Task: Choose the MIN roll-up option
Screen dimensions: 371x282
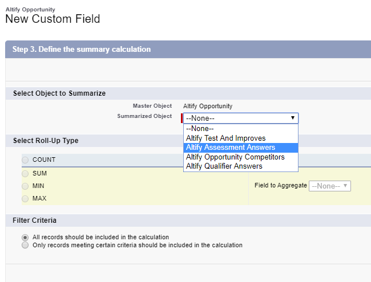Action: (25, 186)
